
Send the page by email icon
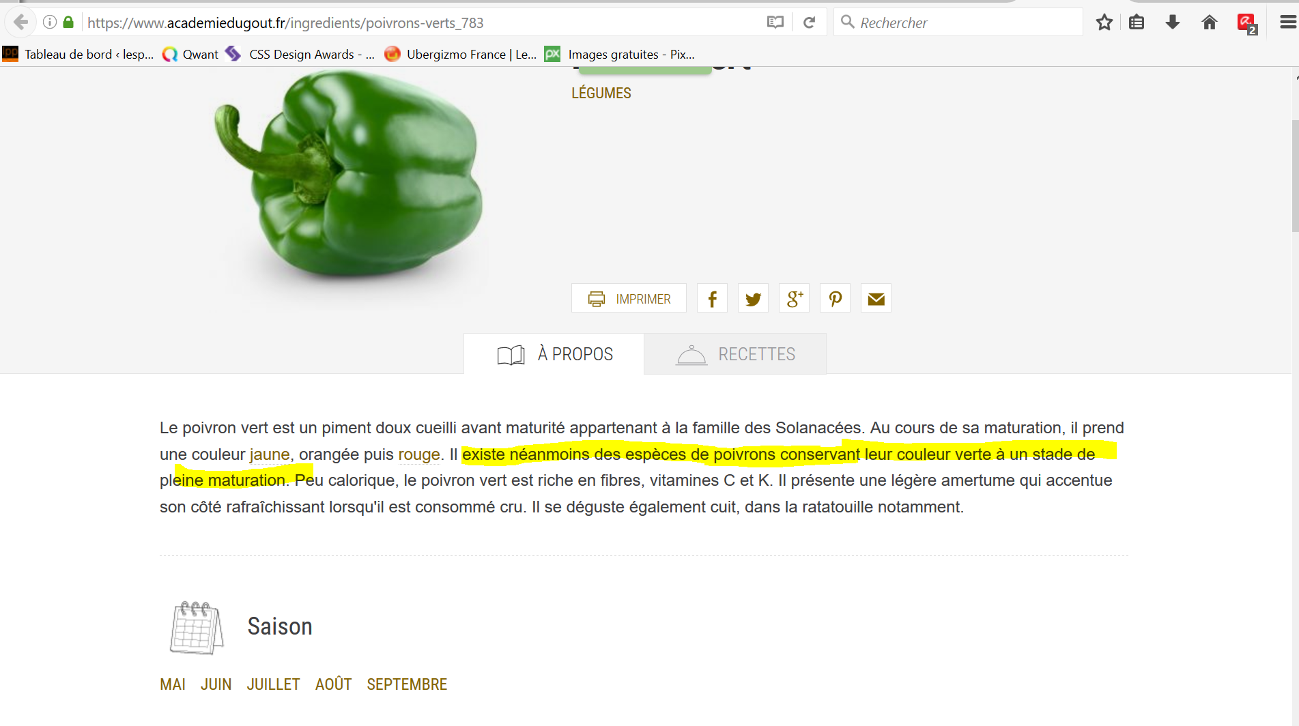pyautogui.click(x=876, y=298)
